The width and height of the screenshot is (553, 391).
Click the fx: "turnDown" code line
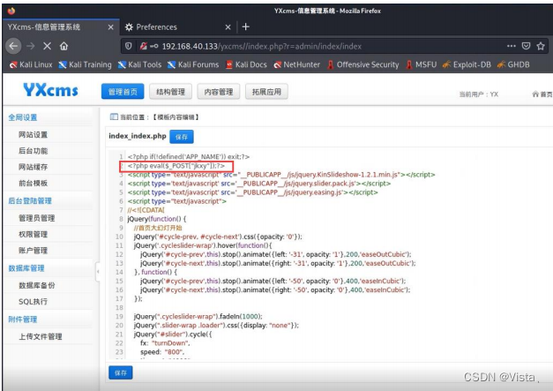click(165, 343)
